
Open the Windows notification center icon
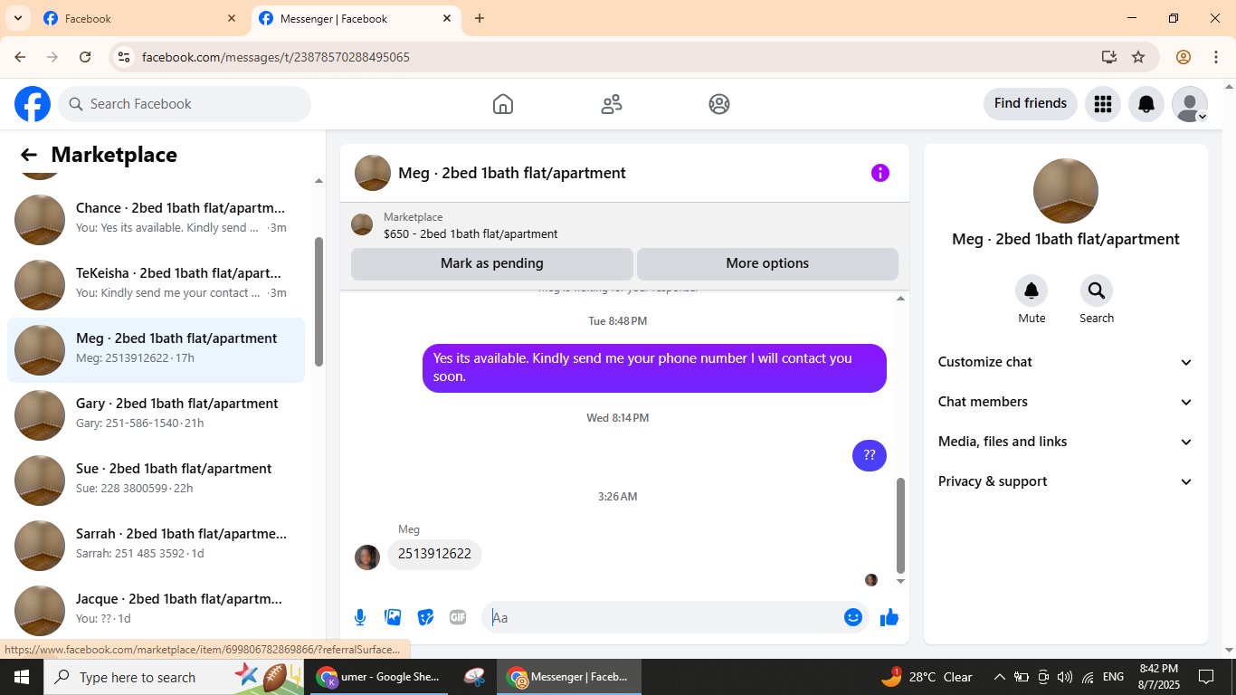click(x=1205, y=677)
